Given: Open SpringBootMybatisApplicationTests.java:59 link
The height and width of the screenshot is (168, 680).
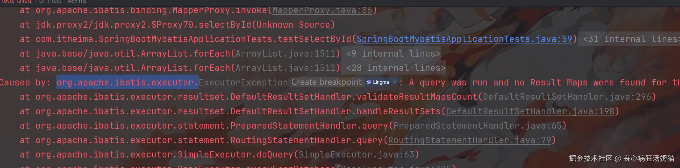Looking at the screenshot, I should pyautogui.click(x=464, y=39).
